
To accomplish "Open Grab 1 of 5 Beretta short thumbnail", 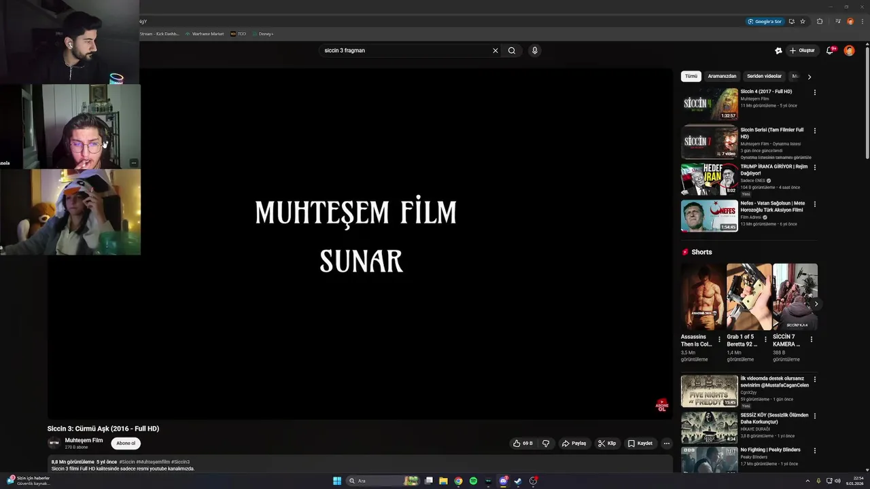I will [x=749, y=297].
